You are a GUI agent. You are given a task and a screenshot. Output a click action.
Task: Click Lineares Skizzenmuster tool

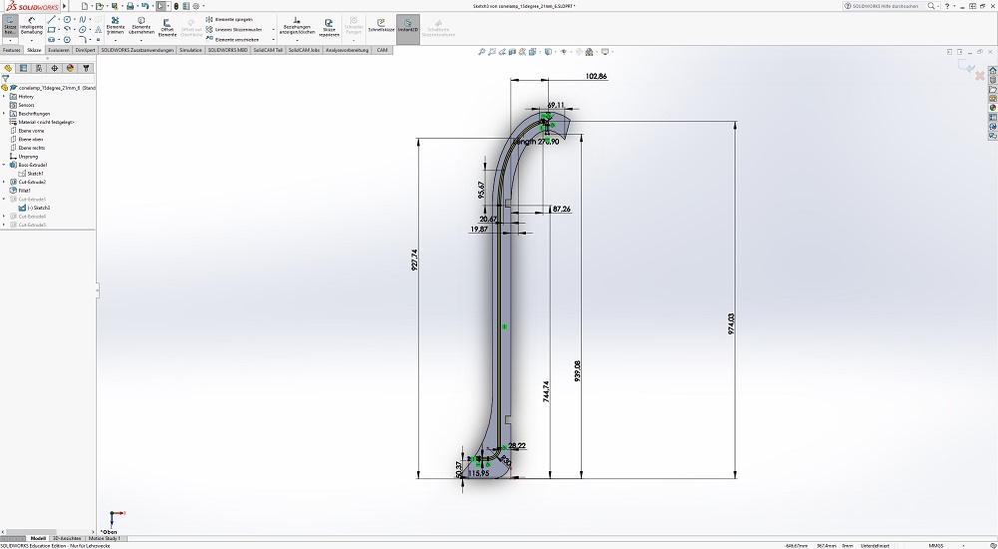click(234, 29)
